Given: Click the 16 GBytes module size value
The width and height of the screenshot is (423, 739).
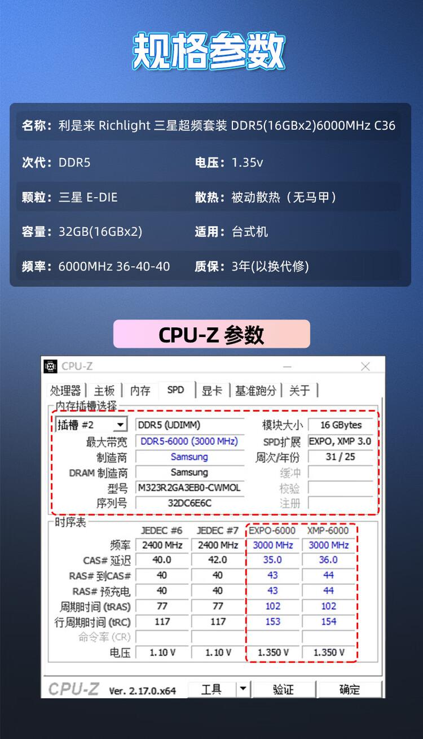Looking at the screenshot, I should [x=341, y=425].
